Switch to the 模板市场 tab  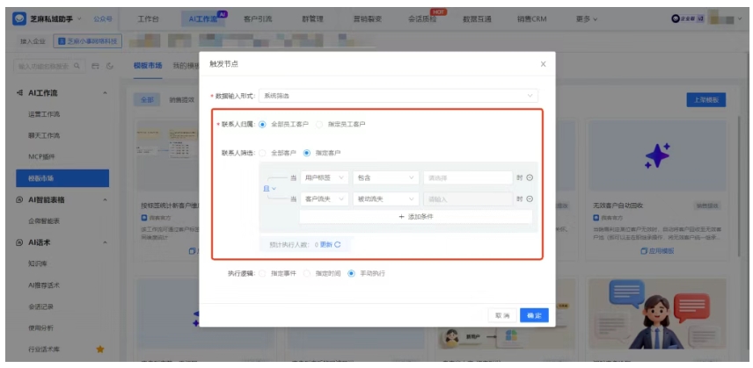point(148,66)
